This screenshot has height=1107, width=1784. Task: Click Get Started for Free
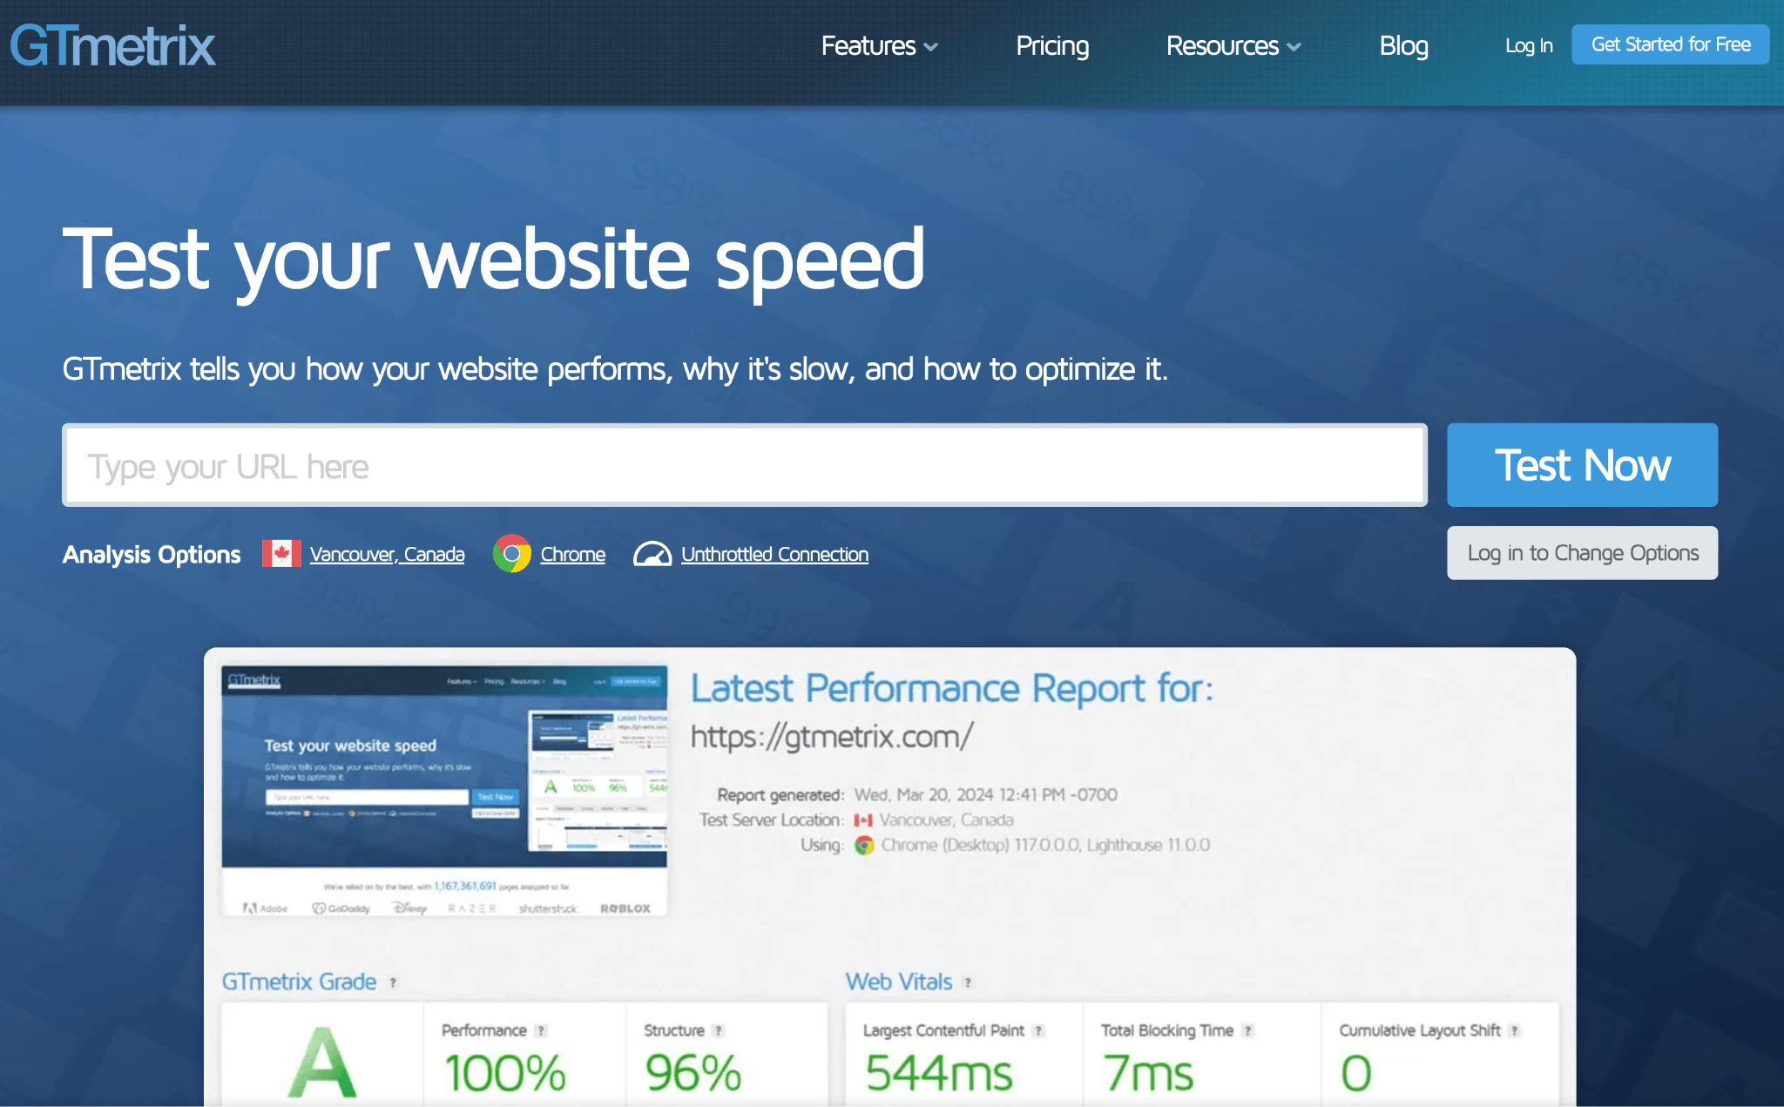1670,44
